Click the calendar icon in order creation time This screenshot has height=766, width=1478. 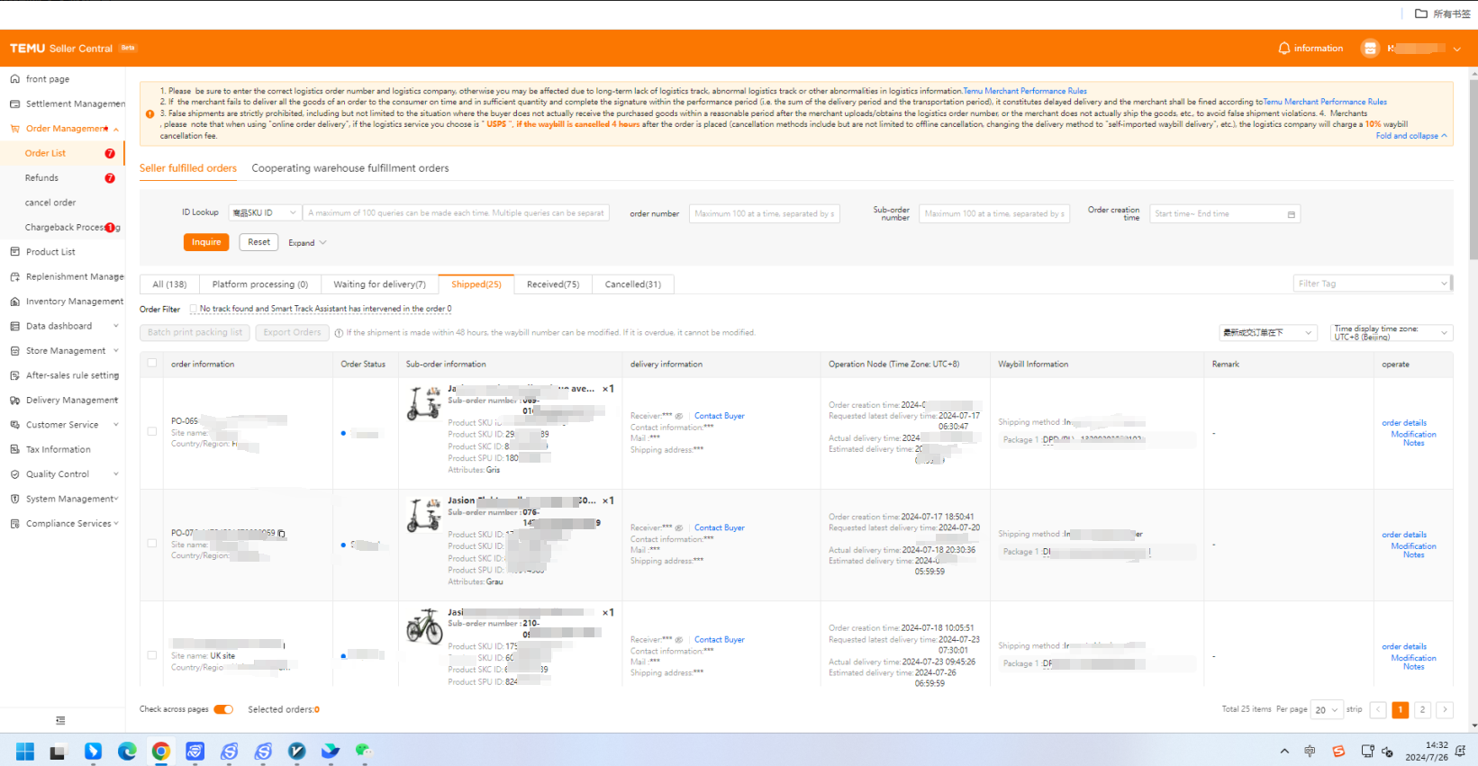(x=1291, y=214)
